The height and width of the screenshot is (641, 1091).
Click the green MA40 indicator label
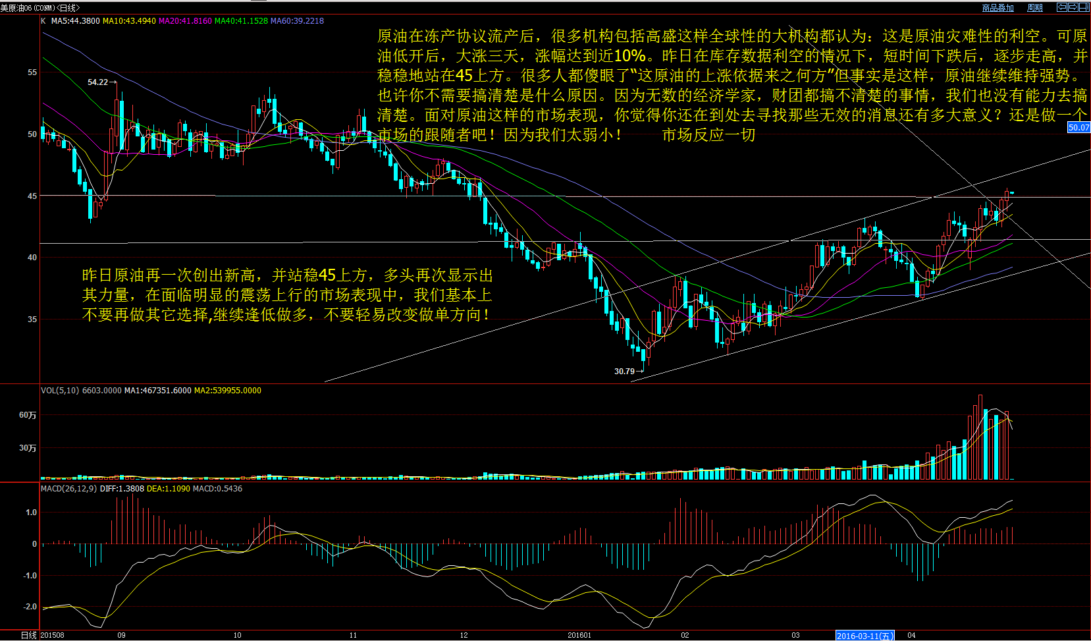[241, 21]
